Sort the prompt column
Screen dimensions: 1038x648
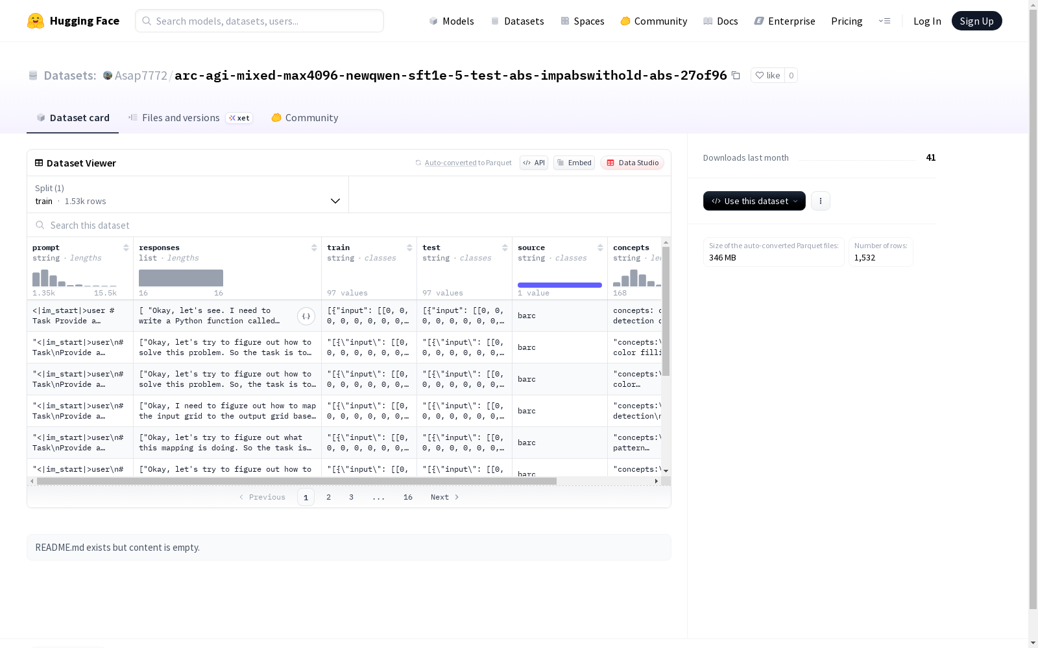126,248
